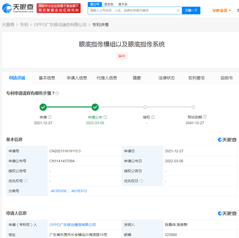Open the applicant link OPPO广东移动通信有限公司
The height and width of the screenshot is (238, 239).
(73, 225)
